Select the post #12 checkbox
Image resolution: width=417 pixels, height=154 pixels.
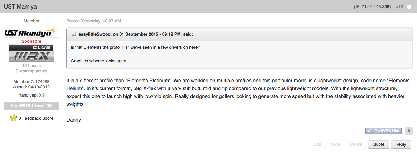click(409, 7)
